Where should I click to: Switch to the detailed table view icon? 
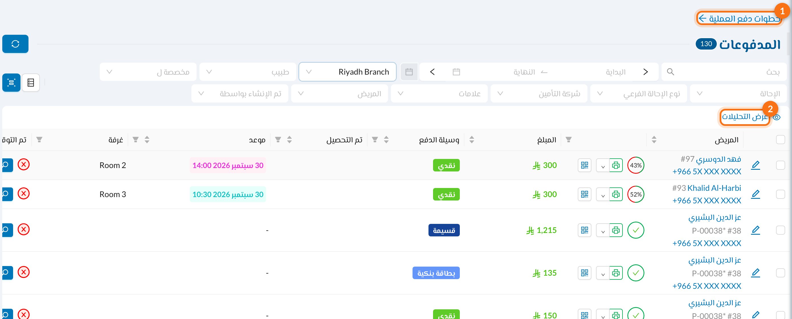click(31, 82)
